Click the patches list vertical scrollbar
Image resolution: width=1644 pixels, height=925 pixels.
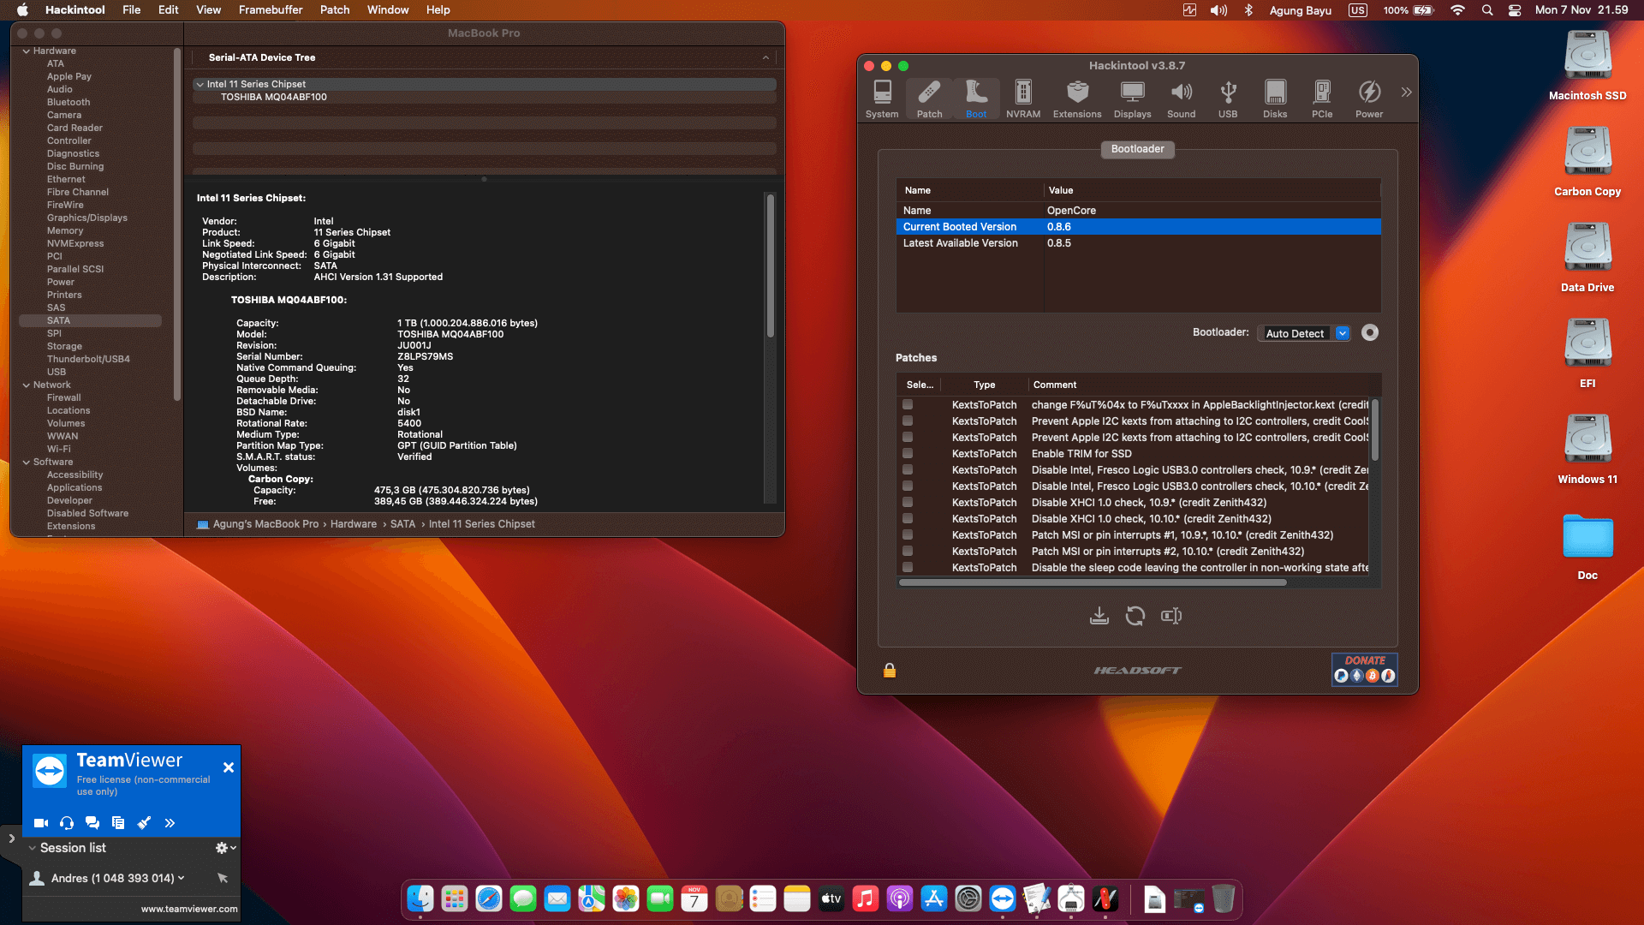pos(1375,430)
